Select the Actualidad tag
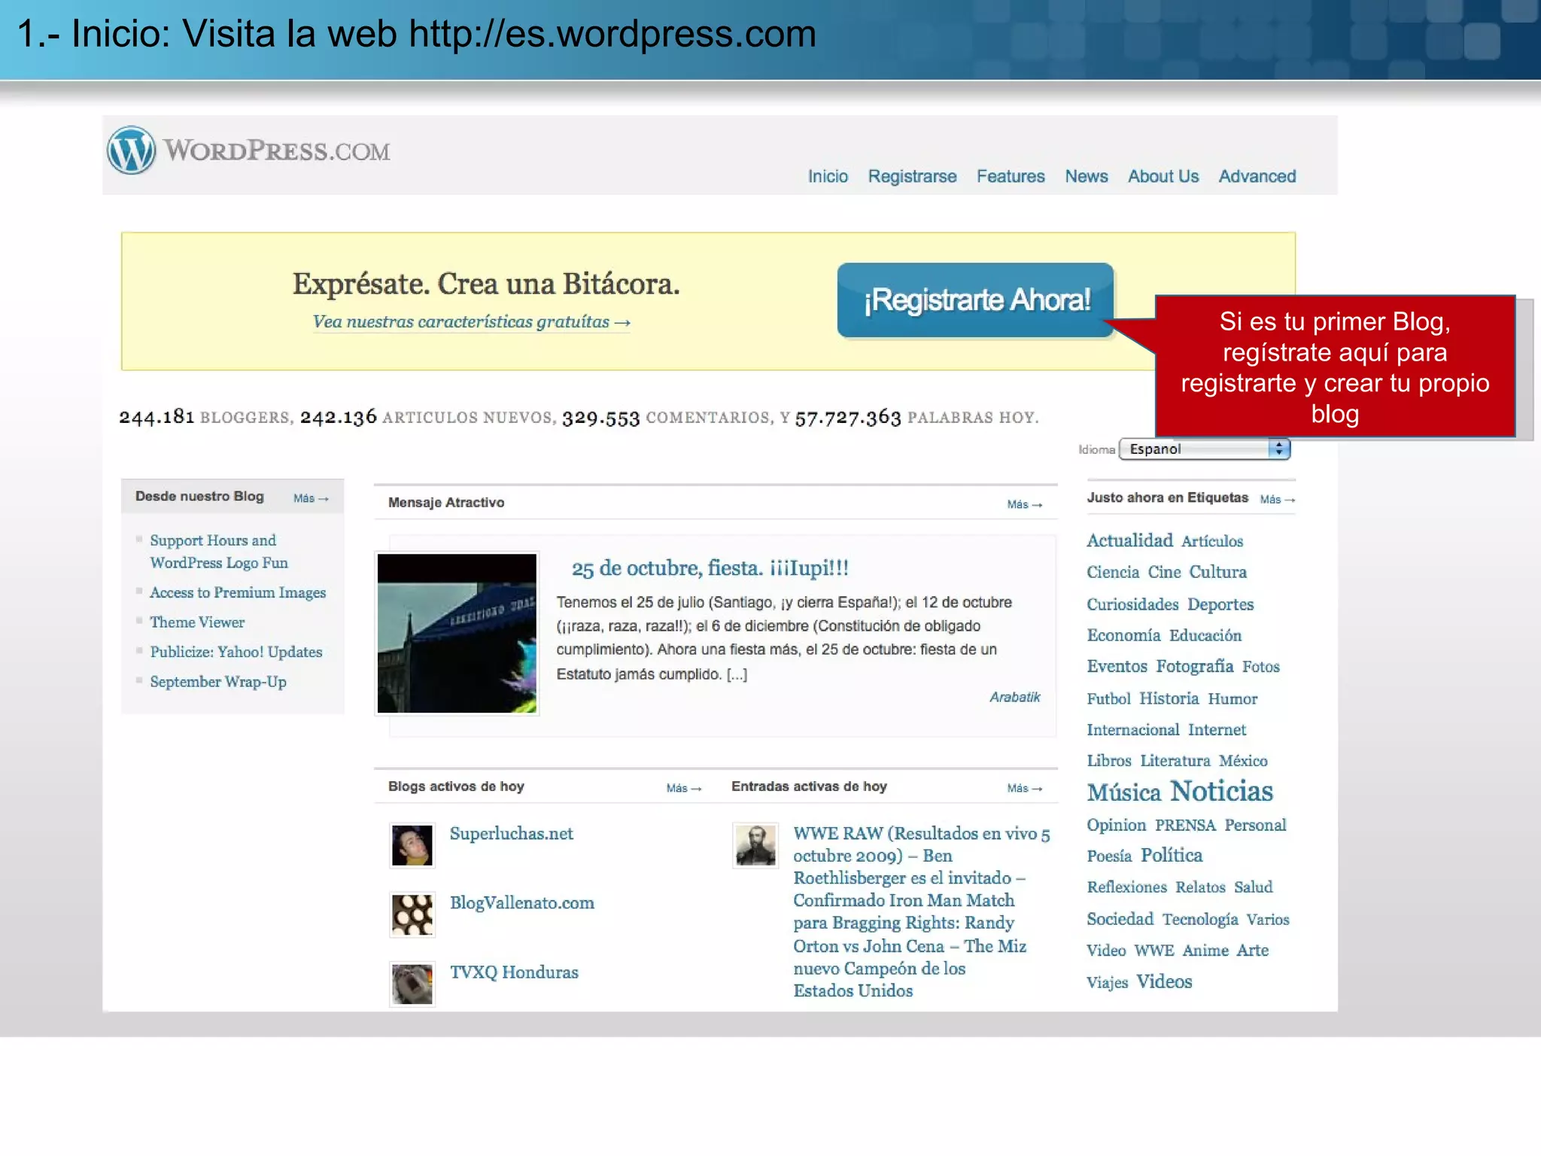Image resolution: width=1541 pixels, height=1156 pixels. tap(1129, 540)
